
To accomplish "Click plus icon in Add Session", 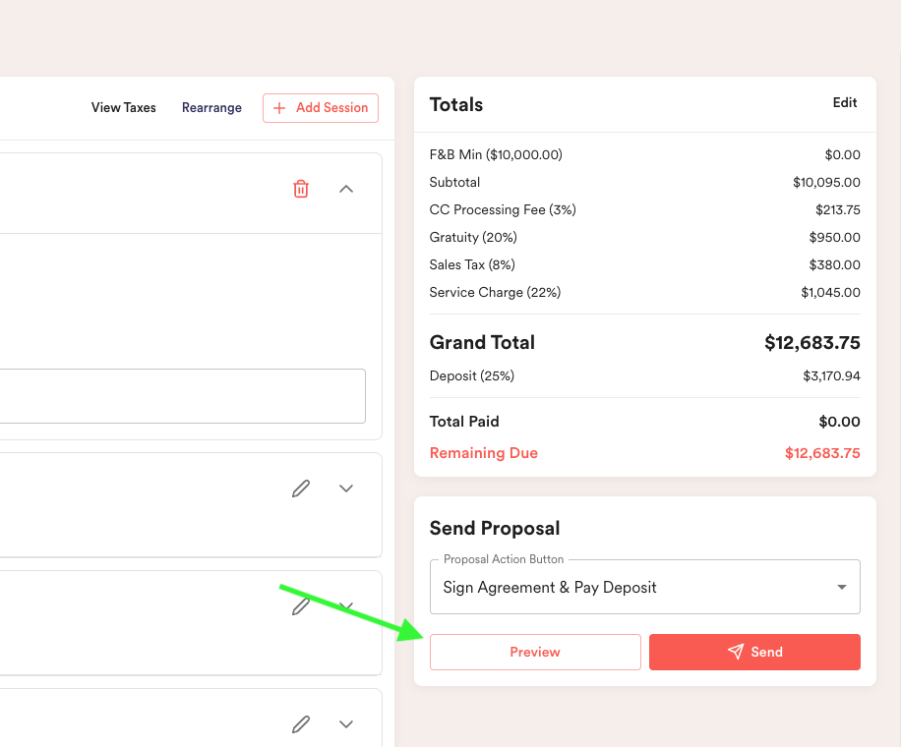I will tap(279, 108).
